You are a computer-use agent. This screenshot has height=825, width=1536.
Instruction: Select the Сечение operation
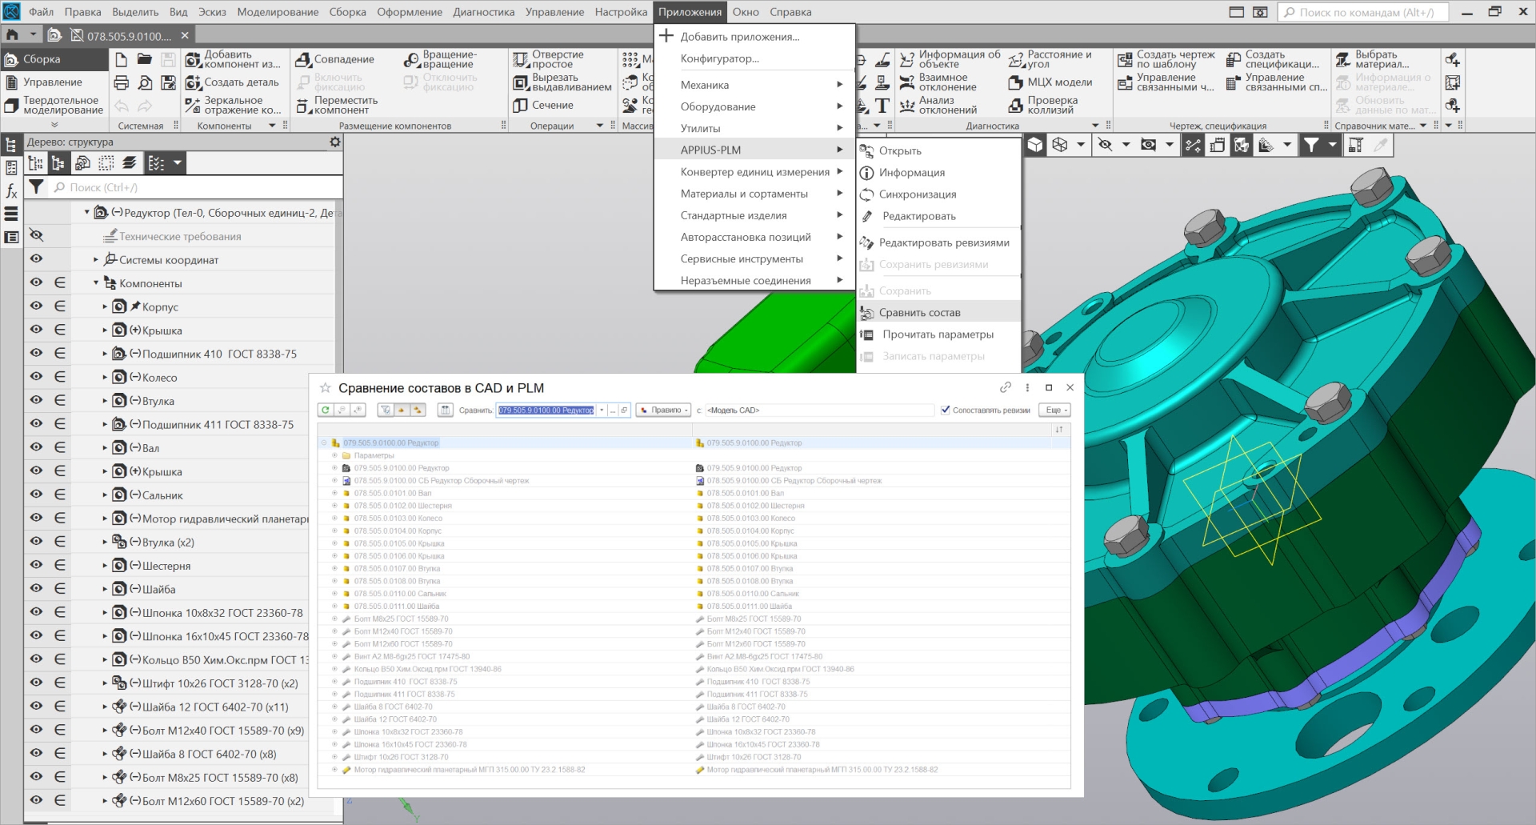[543, 105]
